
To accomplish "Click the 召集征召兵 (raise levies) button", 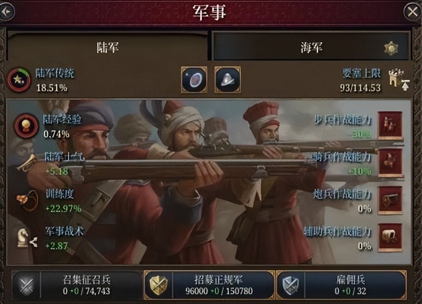I will (77, 285).
